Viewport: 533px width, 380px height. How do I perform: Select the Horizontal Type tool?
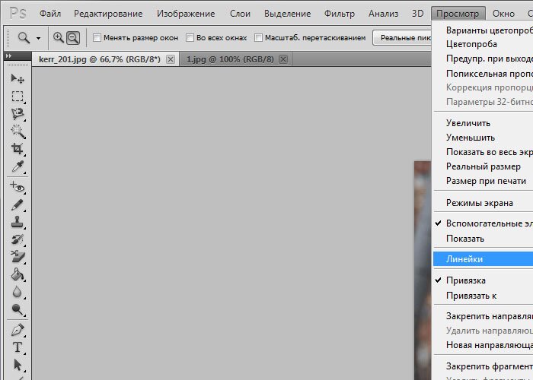(x=18, y=347)
